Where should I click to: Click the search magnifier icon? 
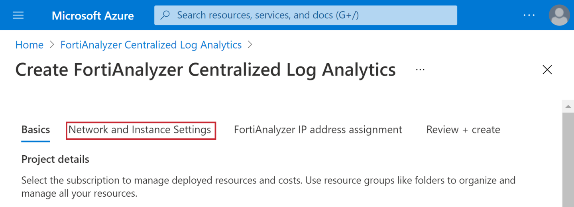pyautogui.click(x=165, y=15)
